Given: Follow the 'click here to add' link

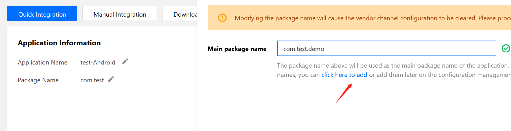Looking at the screenshot, I should click(344, 75).
